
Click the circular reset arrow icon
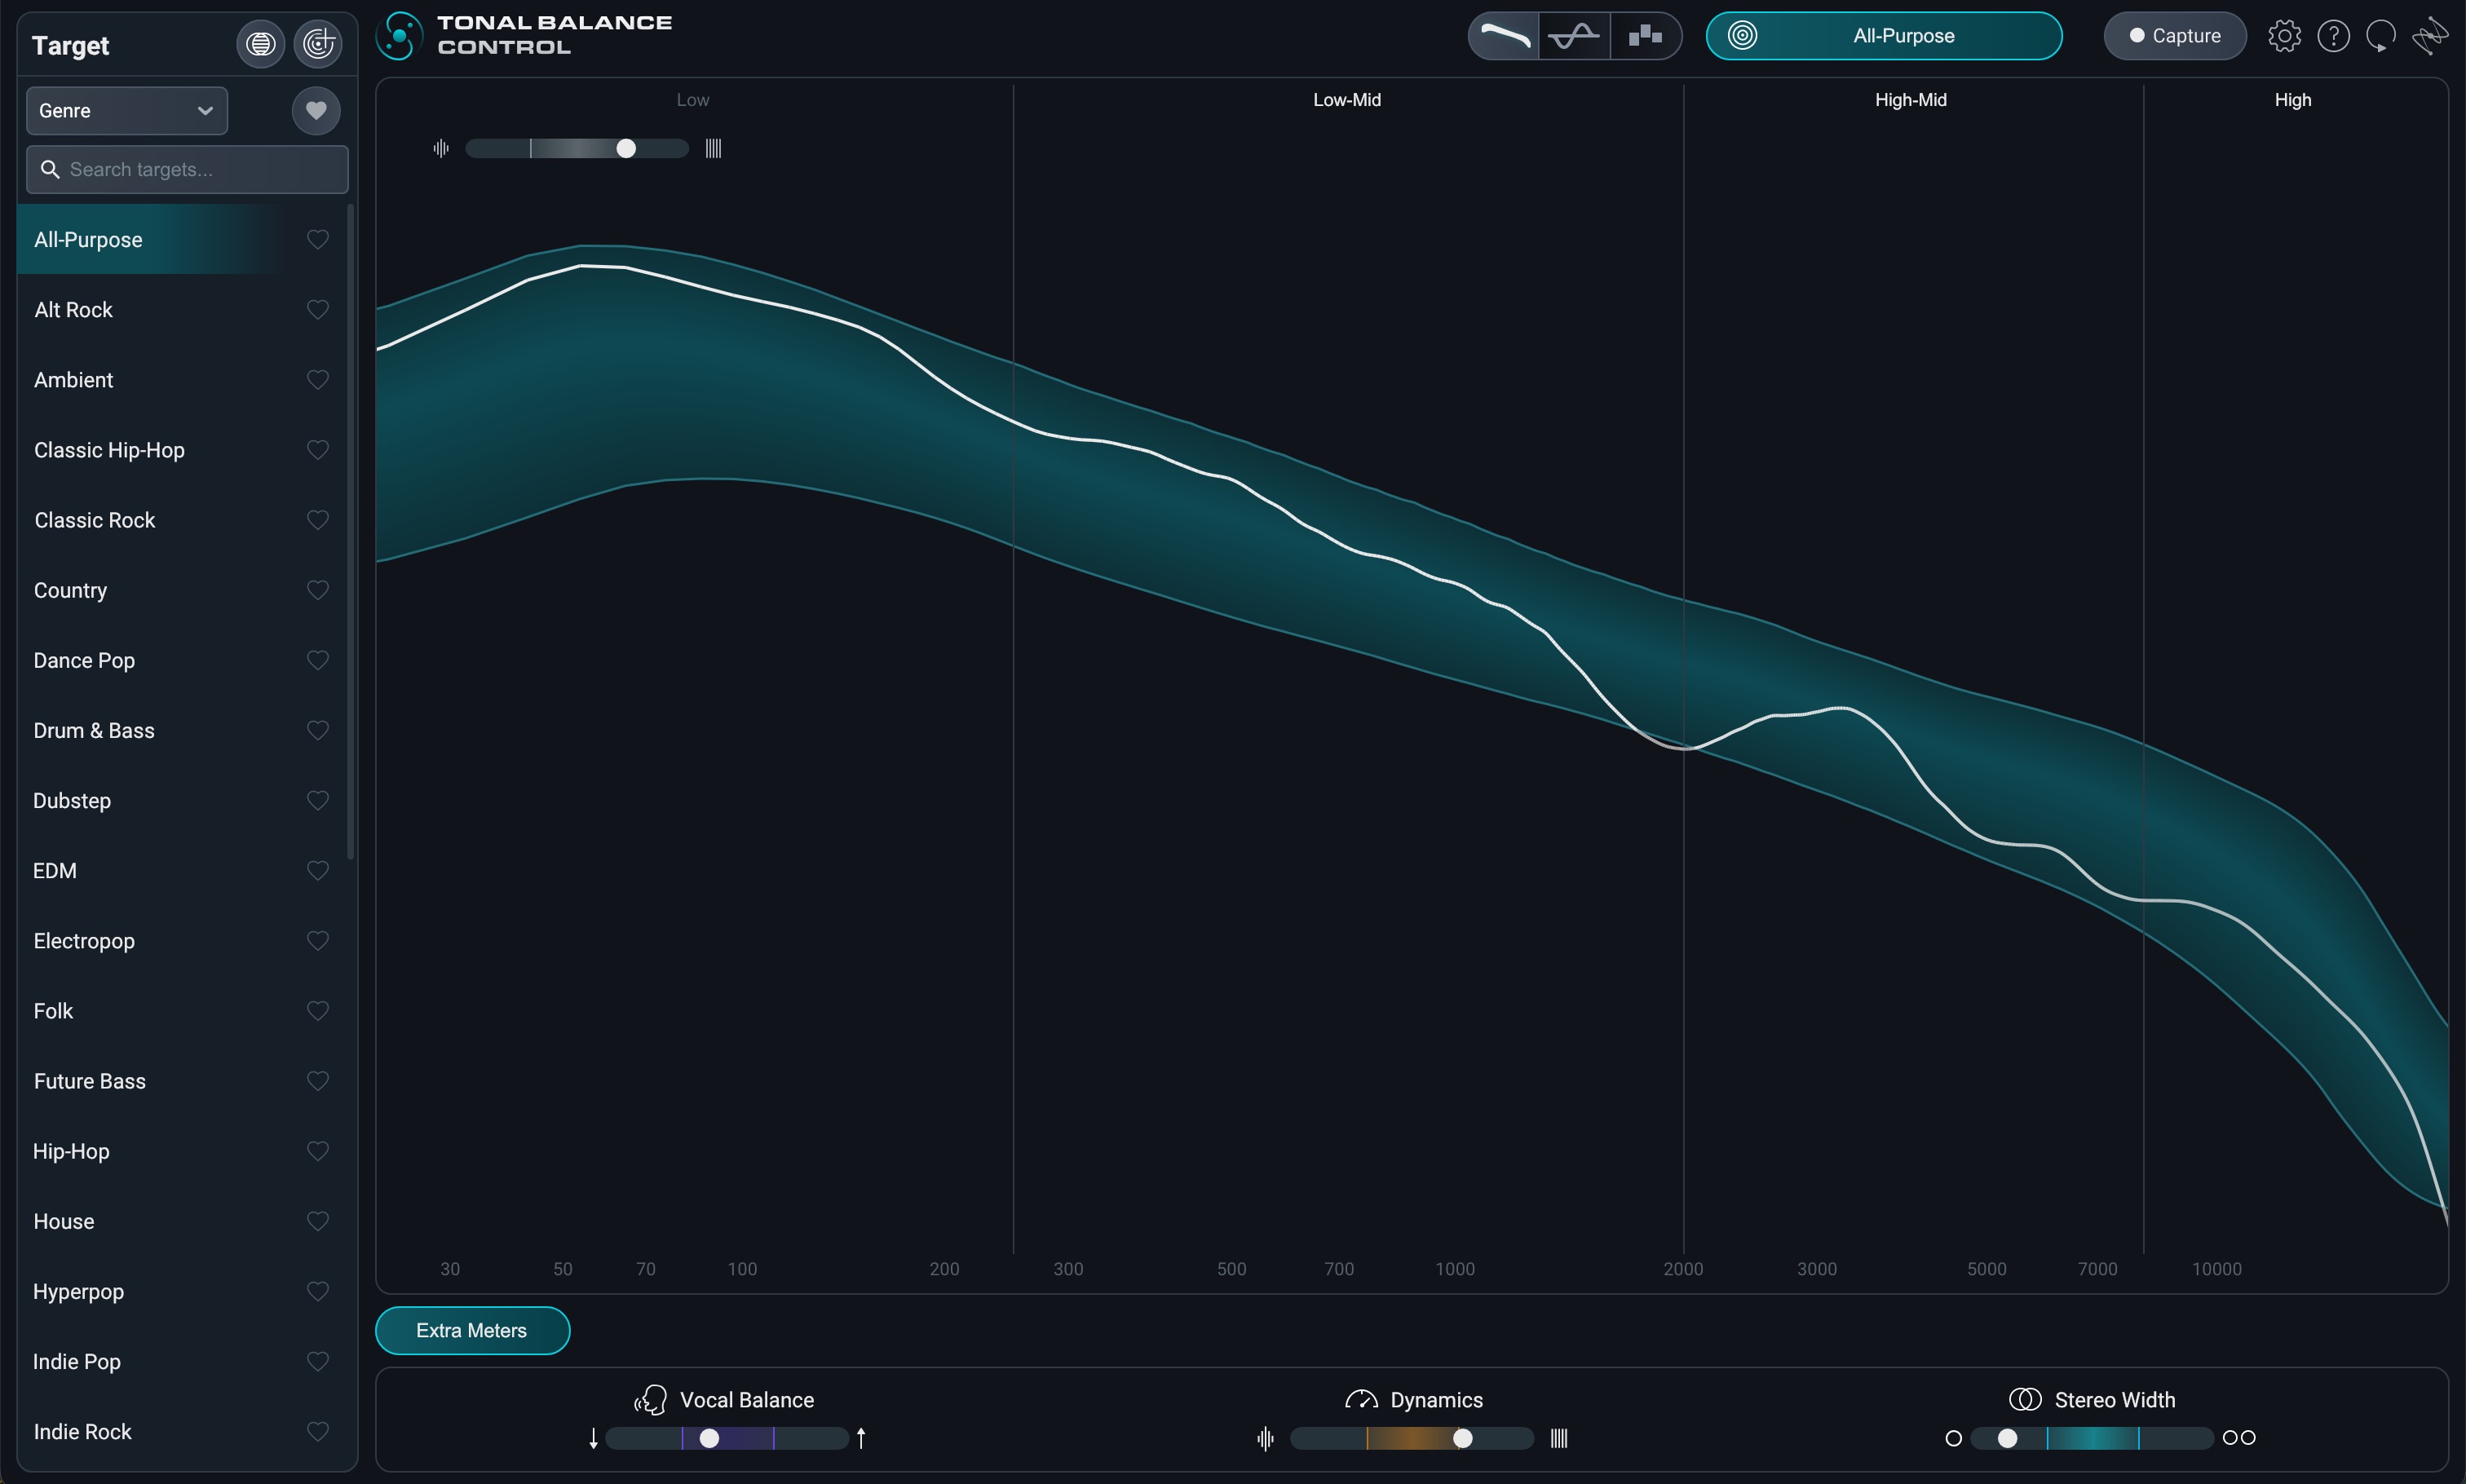(2380, 36)
